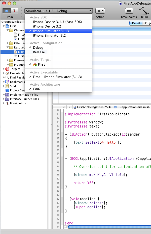Image resolution: width=151 pixels, height=234 pixels.
Task: Click the return YES; code line
Action: [84, 183]
